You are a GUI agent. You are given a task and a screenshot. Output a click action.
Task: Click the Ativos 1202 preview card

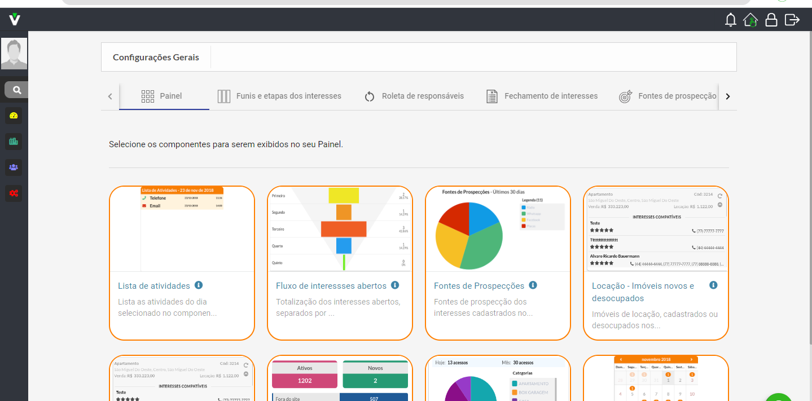[305, 374]
